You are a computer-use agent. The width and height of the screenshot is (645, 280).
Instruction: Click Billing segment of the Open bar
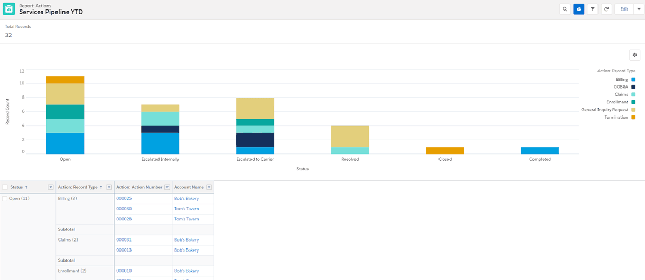[x=65, y=143]
